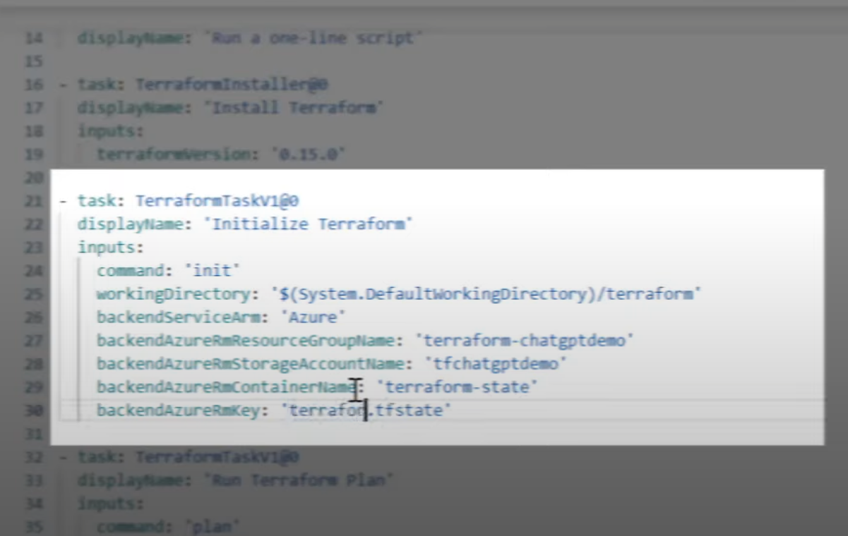Click the TerraformInstaller@0 task name
This screenshot has height=536, width=848.
click(x=232, y=85)
